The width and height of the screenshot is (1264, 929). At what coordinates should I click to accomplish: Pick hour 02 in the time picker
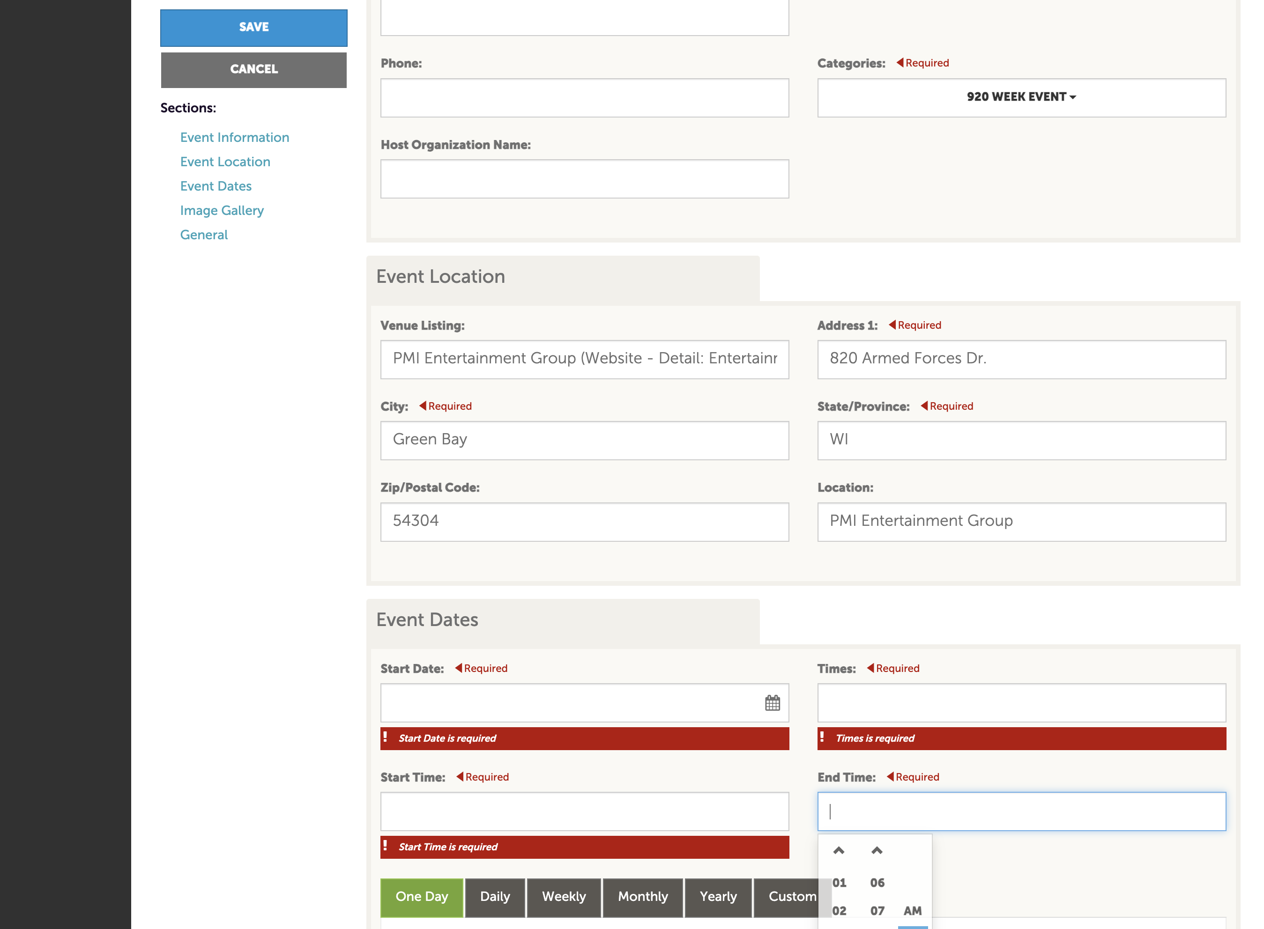[x=839, y=911]
